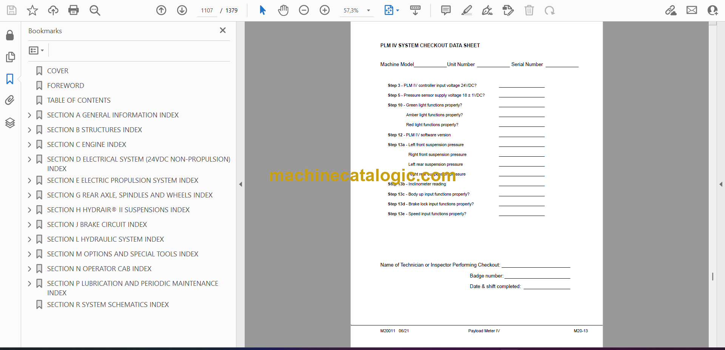Select the highlight text pen tool
This screenshot has width=725, height=350.
pos(467,10)
